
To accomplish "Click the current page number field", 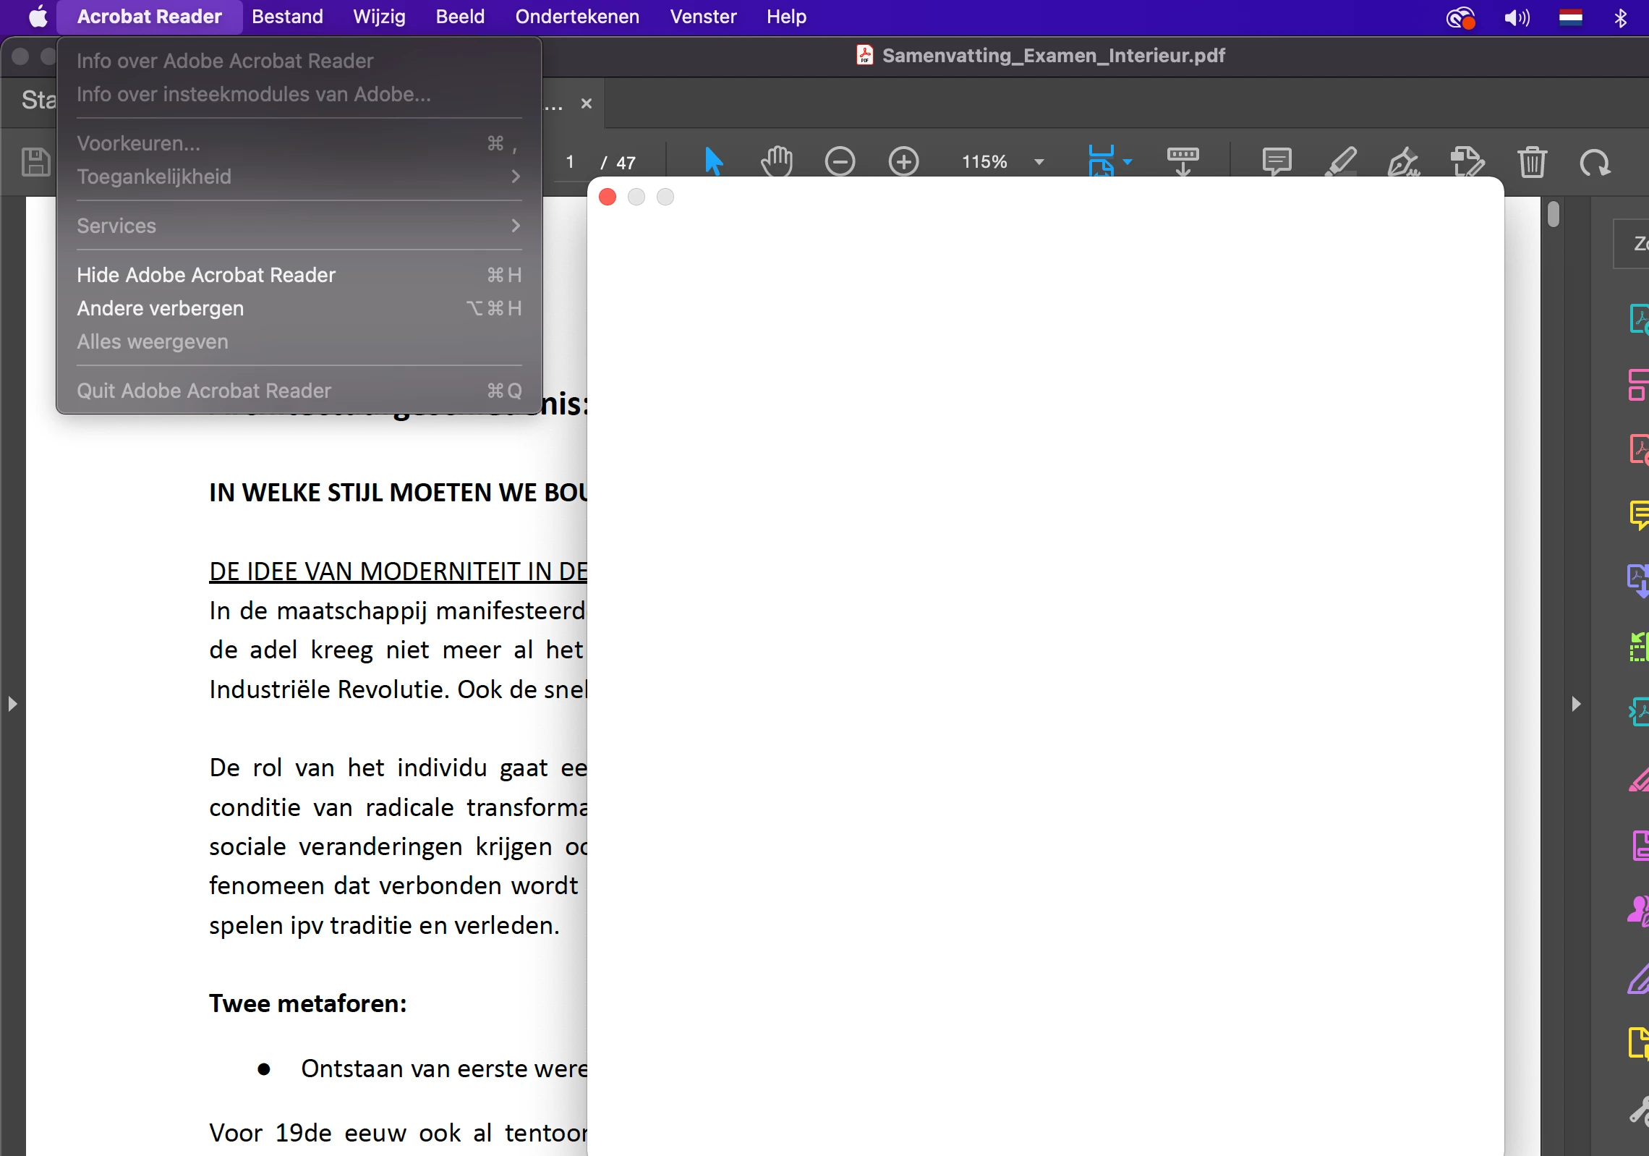I will click(x=570, y=162).
